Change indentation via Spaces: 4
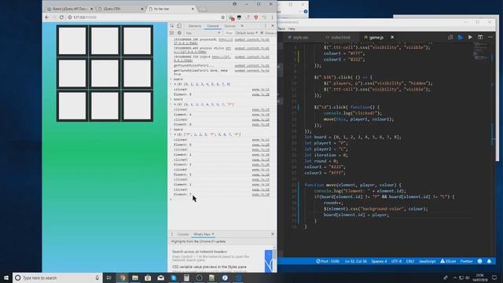Screen dimensions: 503x283 [x=379, y=262]
